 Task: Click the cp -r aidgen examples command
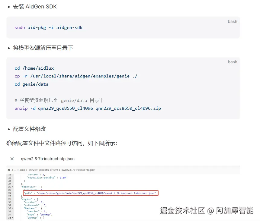coord(76,76)
